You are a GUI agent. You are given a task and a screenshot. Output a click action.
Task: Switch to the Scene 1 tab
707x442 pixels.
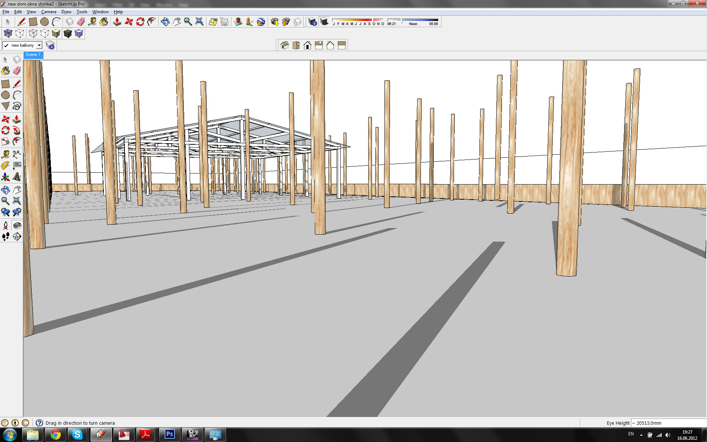pyautogui.click(x=33, y=55)
